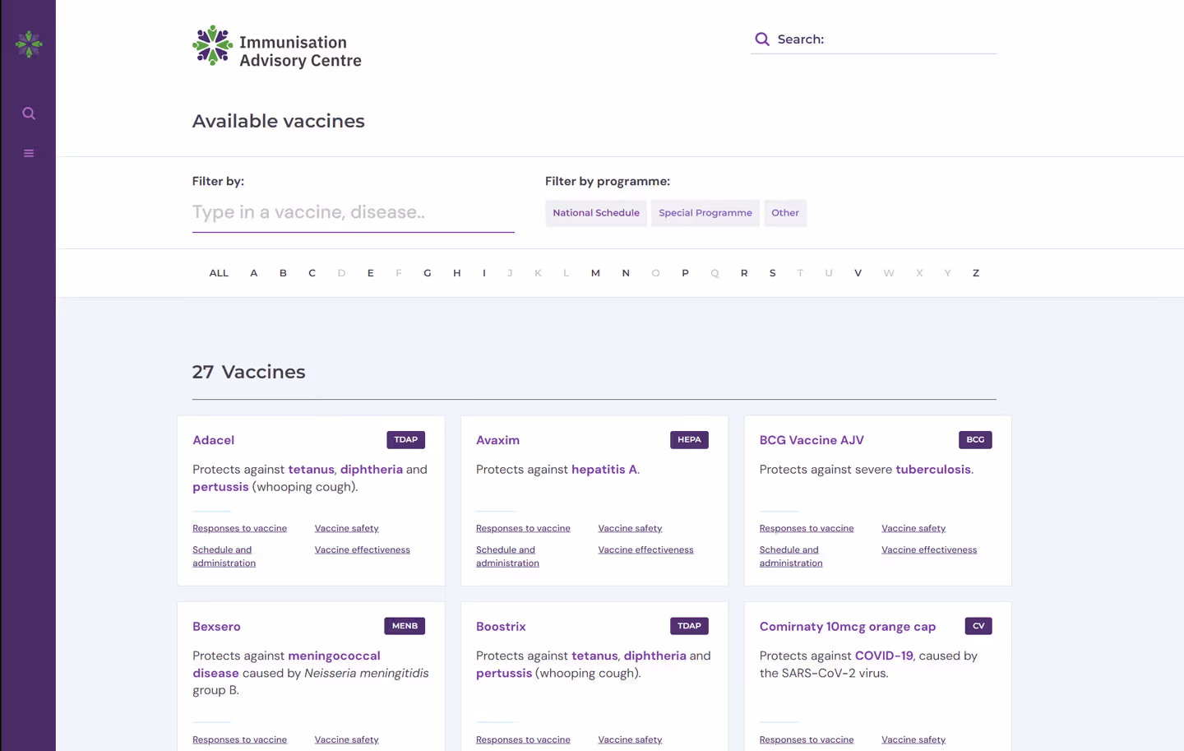Open the BCG Vaccine AJV page

812,440
